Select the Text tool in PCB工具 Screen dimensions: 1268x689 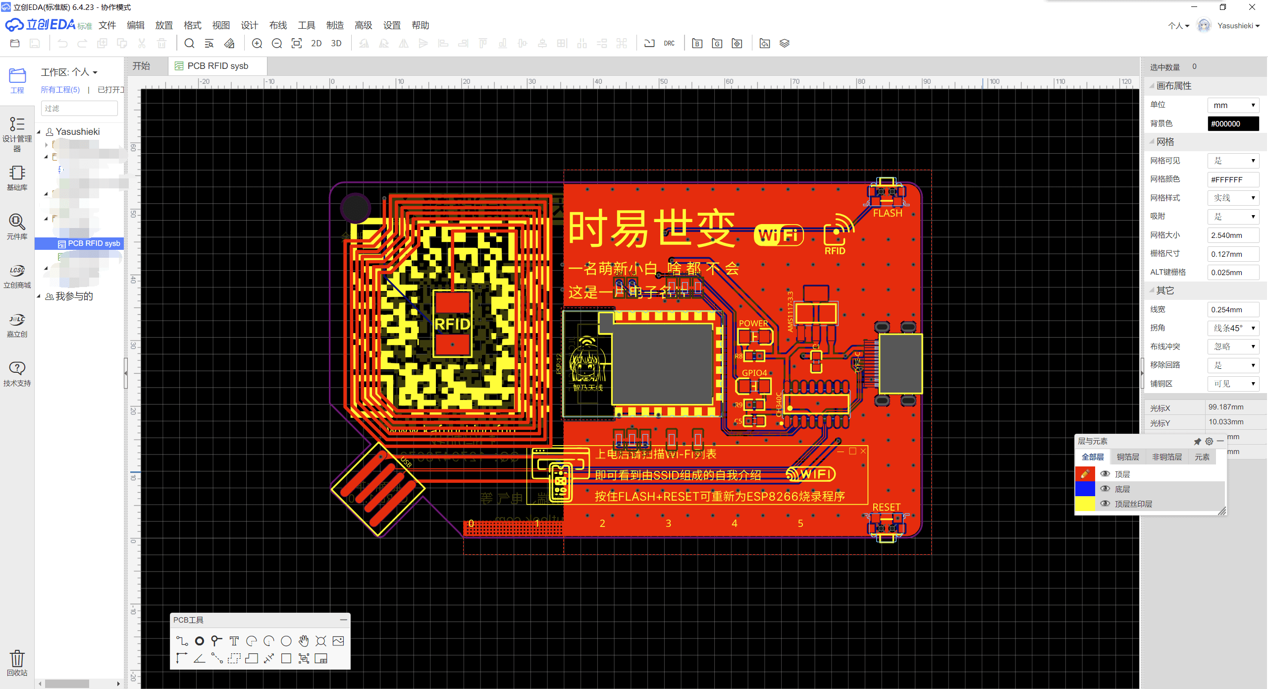point(234,641)
